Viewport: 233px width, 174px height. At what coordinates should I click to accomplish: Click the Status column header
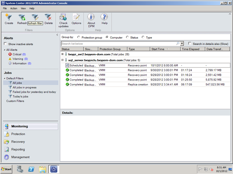[72, 49]
